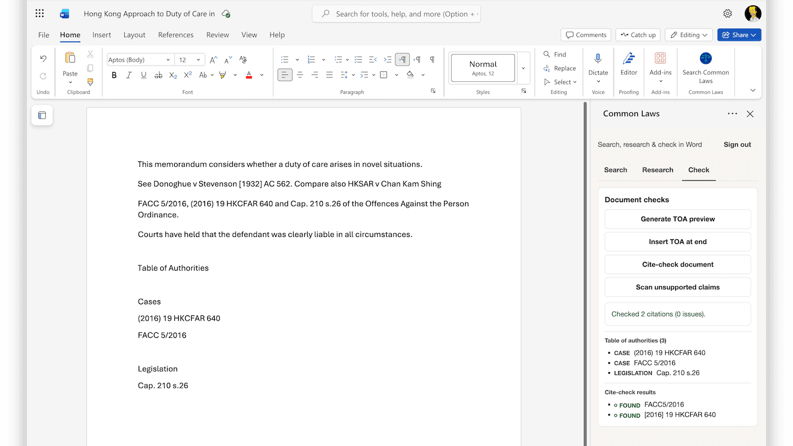Select the Format Painter brush icon

click(x=90, y=82)
